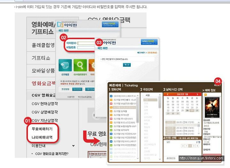Click RESET in Ticketing panel

click(x=218, y=85)
